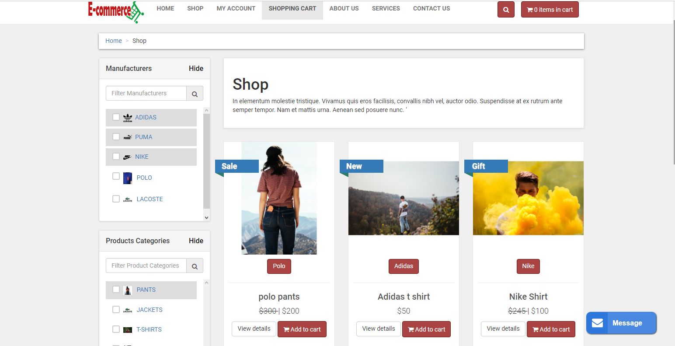Open the ADIDAS manufacturer link
Screen dimensions: 675x346
[146, 117]
